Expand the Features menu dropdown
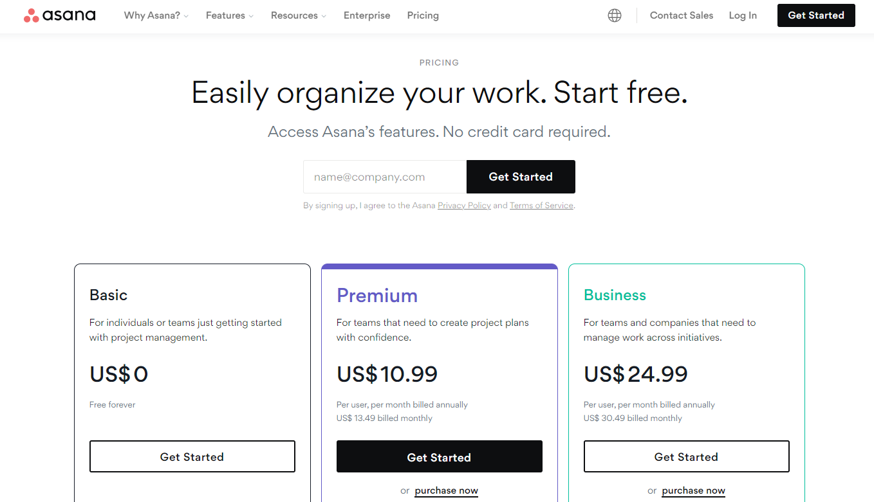Viewport: 874px width, 502px height. (229, 15)
